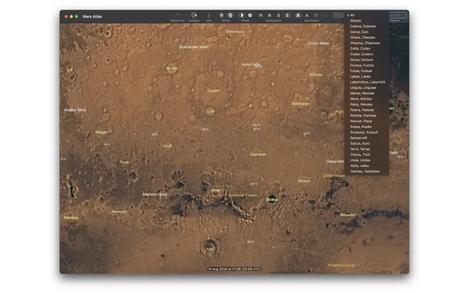Pick Dorsa, Dorsum from the menu

pyautogui.click(x=367, y=60)
